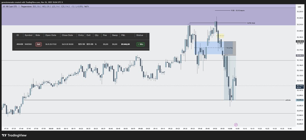
Task: Click the red Sell badge
Action: coord(39,44)
